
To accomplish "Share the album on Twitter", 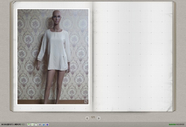I will coord(44,124).
